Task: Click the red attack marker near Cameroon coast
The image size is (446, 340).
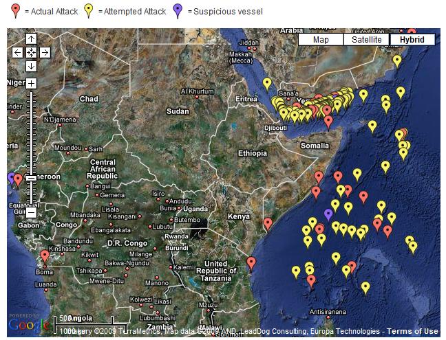Action: pos(18,180)
